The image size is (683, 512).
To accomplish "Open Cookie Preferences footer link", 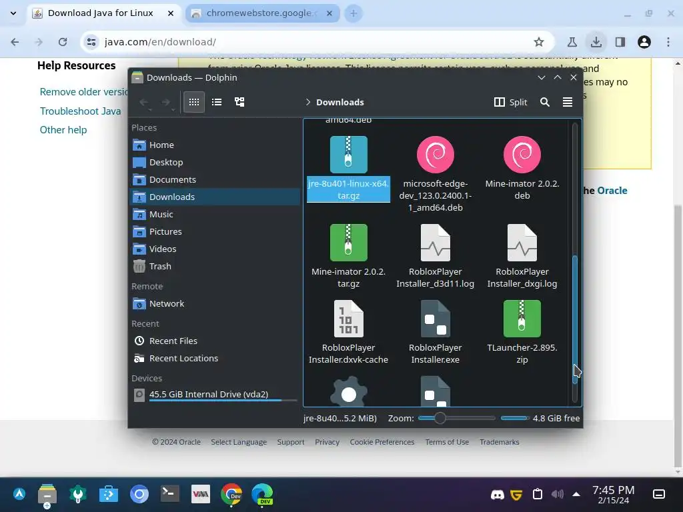I will (x=382, y=442).
